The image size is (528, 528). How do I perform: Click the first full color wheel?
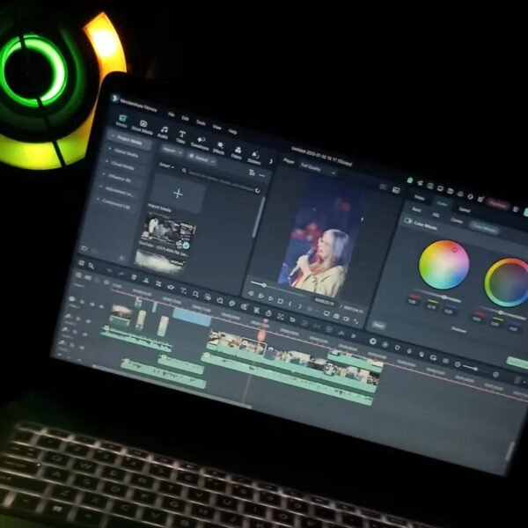444,264
